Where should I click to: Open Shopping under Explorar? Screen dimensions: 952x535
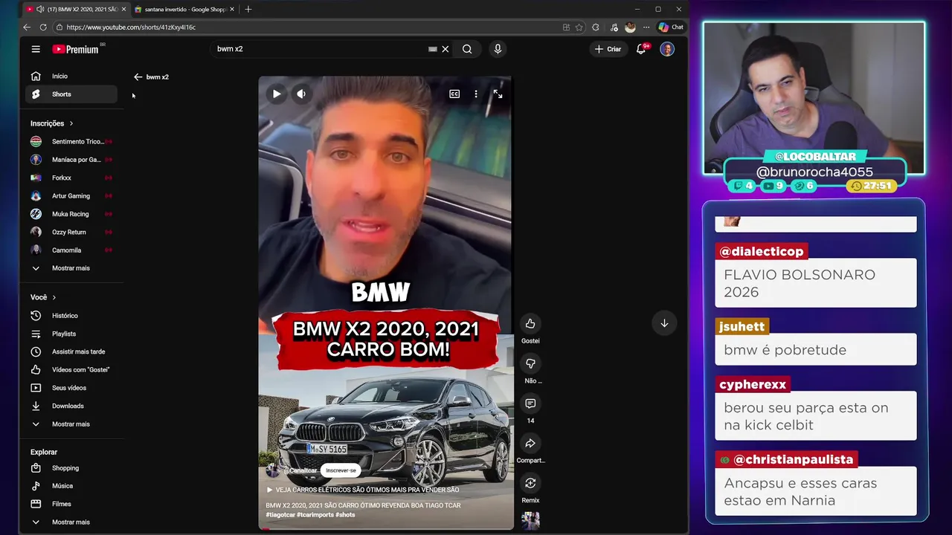point(71,468)
